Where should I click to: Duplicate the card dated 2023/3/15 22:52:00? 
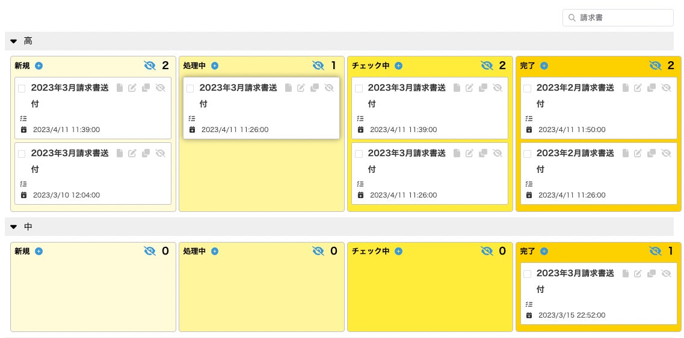(652, 274)
